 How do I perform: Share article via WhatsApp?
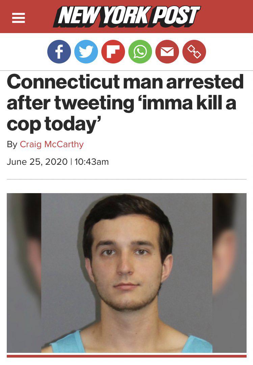click(x=140, y=52)
